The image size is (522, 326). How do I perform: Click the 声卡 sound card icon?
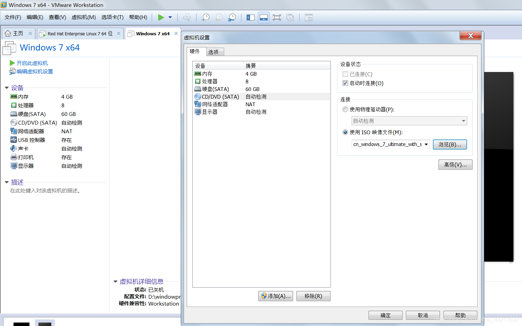pos(14,148)
